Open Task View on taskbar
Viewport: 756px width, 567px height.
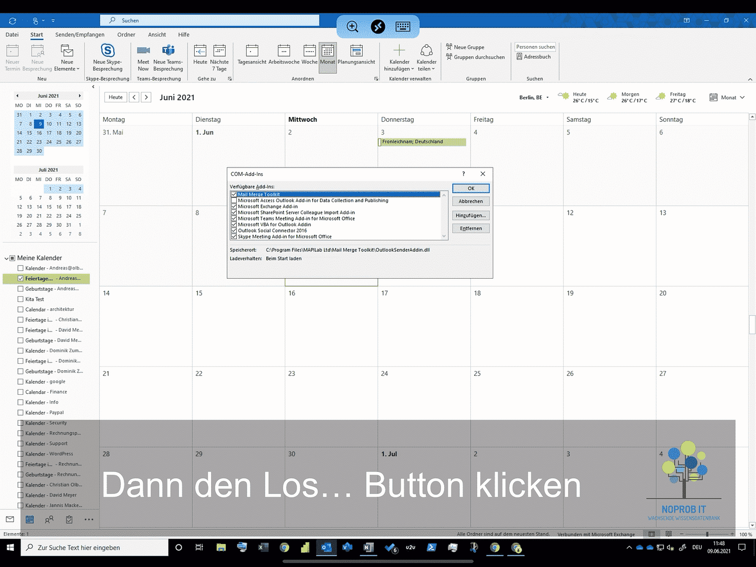pyautogui.click(x=199, y=548)
